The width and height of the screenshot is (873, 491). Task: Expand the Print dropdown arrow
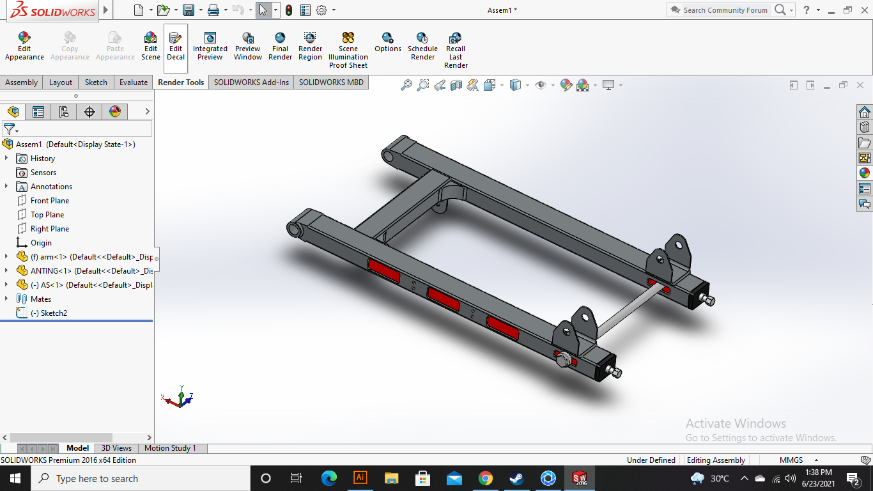(225, 10)
